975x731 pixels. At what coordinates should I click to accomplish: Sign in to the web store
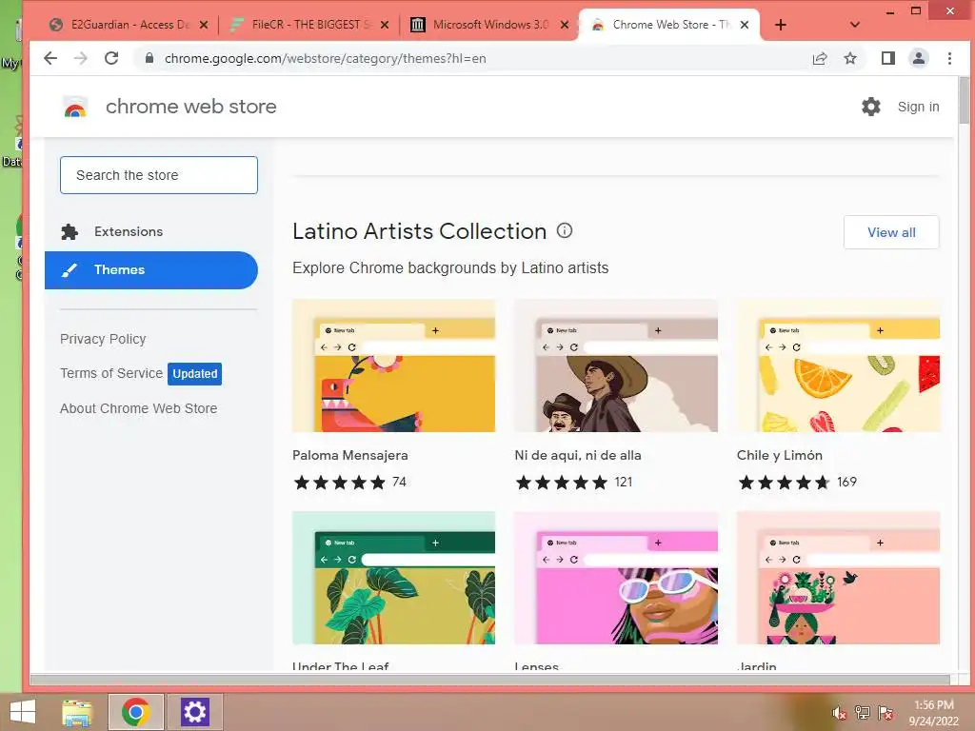pyautogui.click(x=918, y=107)
